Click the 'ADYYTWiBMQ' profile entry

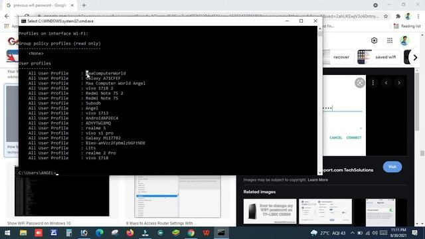tap(98, 123)
